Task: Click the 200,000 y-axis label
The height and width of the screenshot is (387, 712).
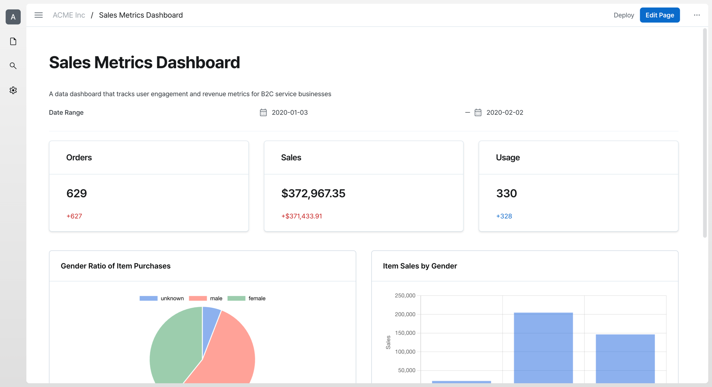Action: 405,314
